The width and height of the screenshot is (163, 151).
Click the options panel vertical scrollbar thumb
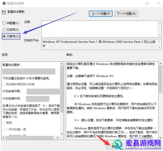62,89
